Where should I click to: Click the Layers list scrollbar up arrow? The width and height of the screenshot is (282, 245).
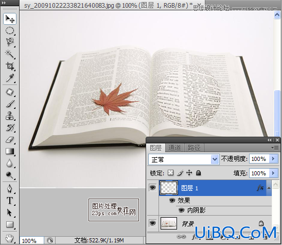click(x=275, y=184)
